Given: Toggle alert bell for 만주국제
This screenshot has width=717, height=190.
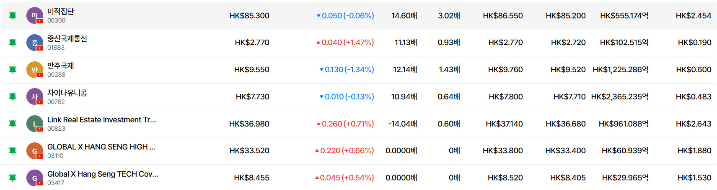Looking at the screenshot, I should point(13,70).
